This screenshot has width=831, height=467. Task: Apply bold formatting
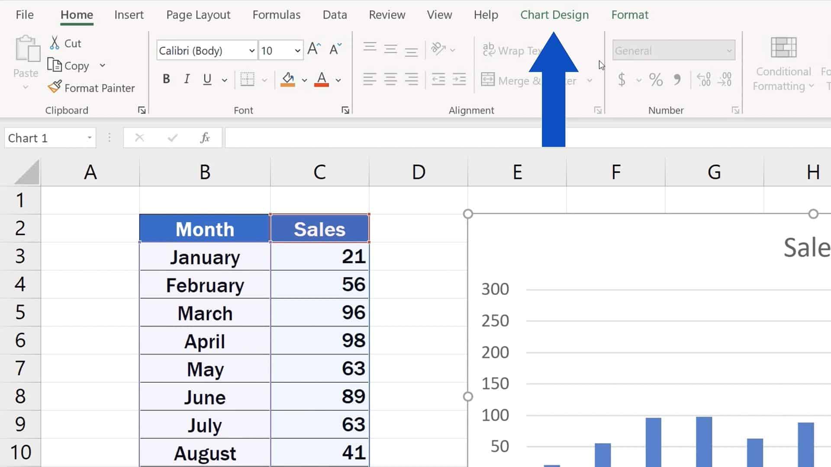pyautogui.click(x=166, y=79)
